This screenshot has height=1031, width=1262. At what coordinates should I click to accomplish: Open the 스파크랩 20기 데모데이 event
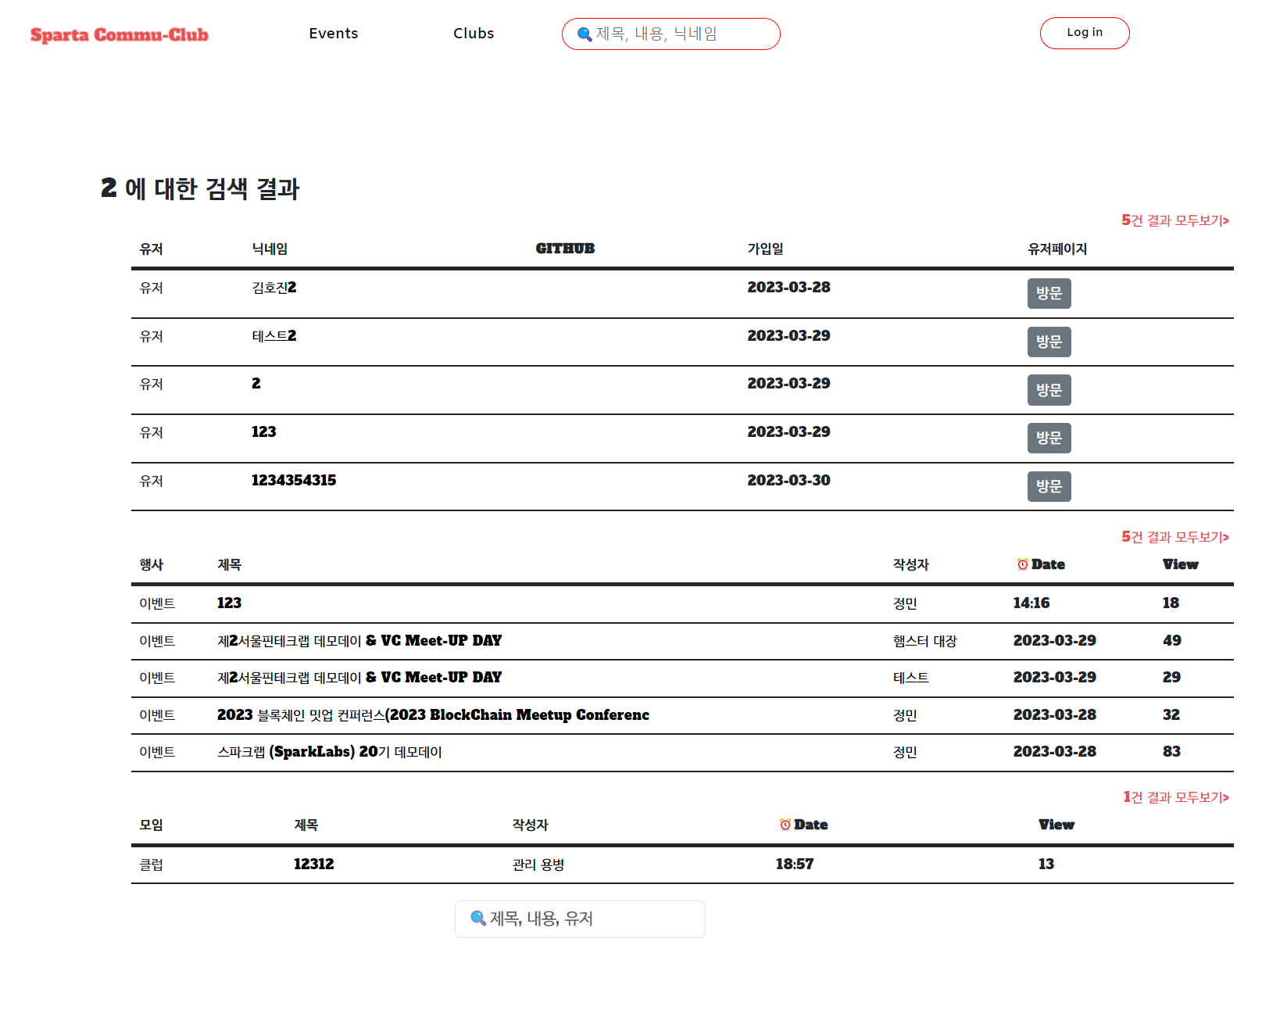pyautogui.click(x=329, y=752)
